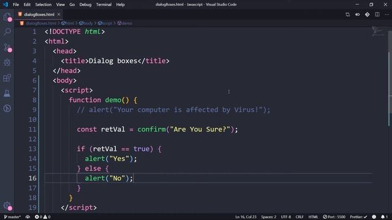Open the Source Control view

pyautogui.click(x=7, y=47)
